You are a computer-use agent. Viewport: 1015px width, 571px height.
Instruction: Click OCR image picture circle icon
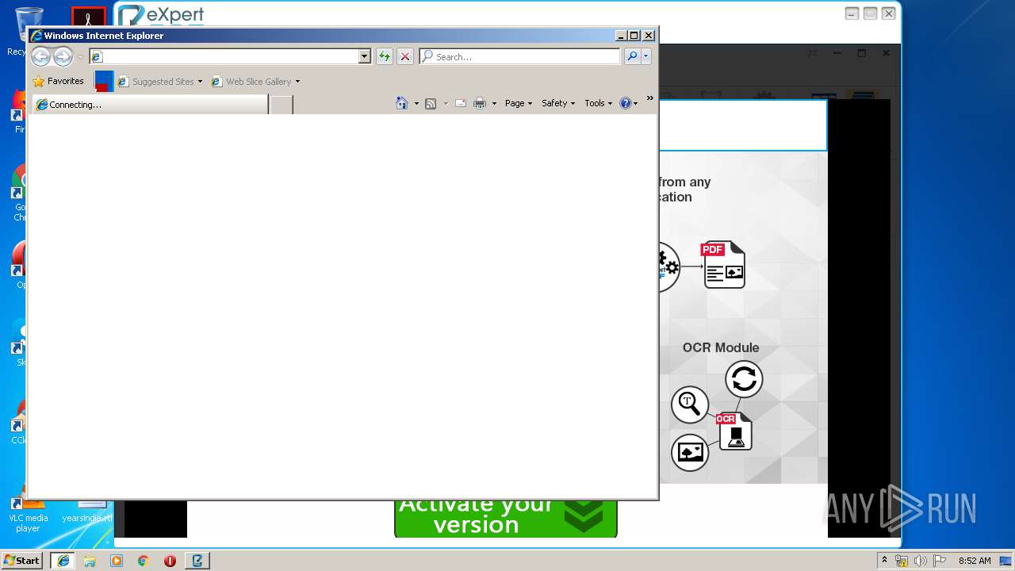click(x=690, y=452)
